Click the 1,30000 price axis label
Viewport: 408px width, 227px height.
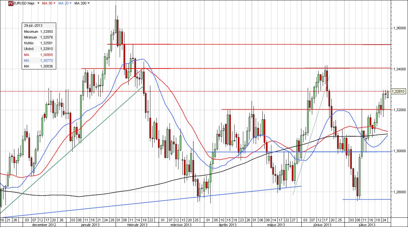399,151
